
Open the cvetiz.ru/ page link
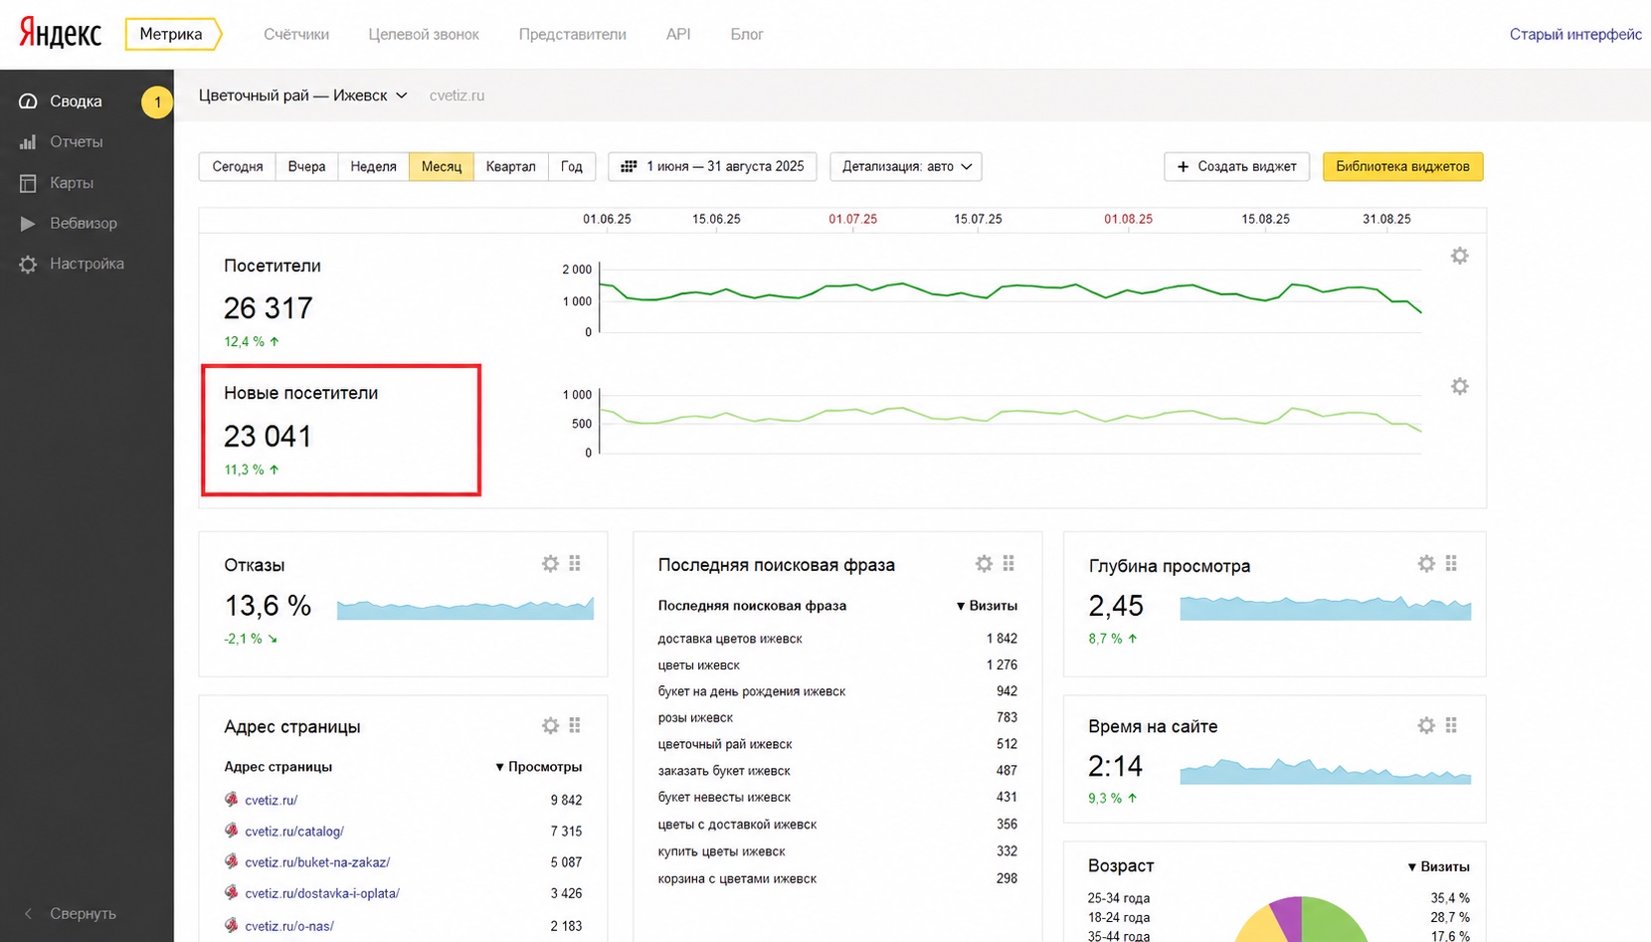(x=272, y=800)
